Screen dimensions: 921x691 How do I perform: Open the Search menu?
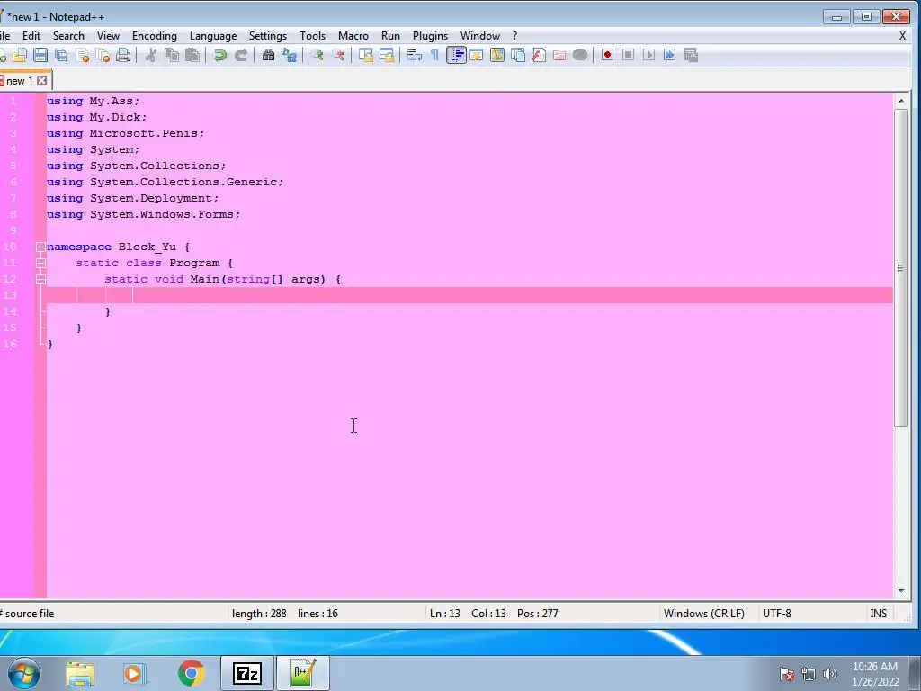[x=68, y=36]
